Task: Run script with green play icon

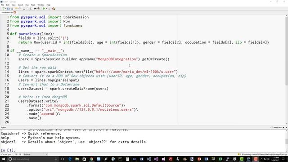Action: tap(44, 9)
